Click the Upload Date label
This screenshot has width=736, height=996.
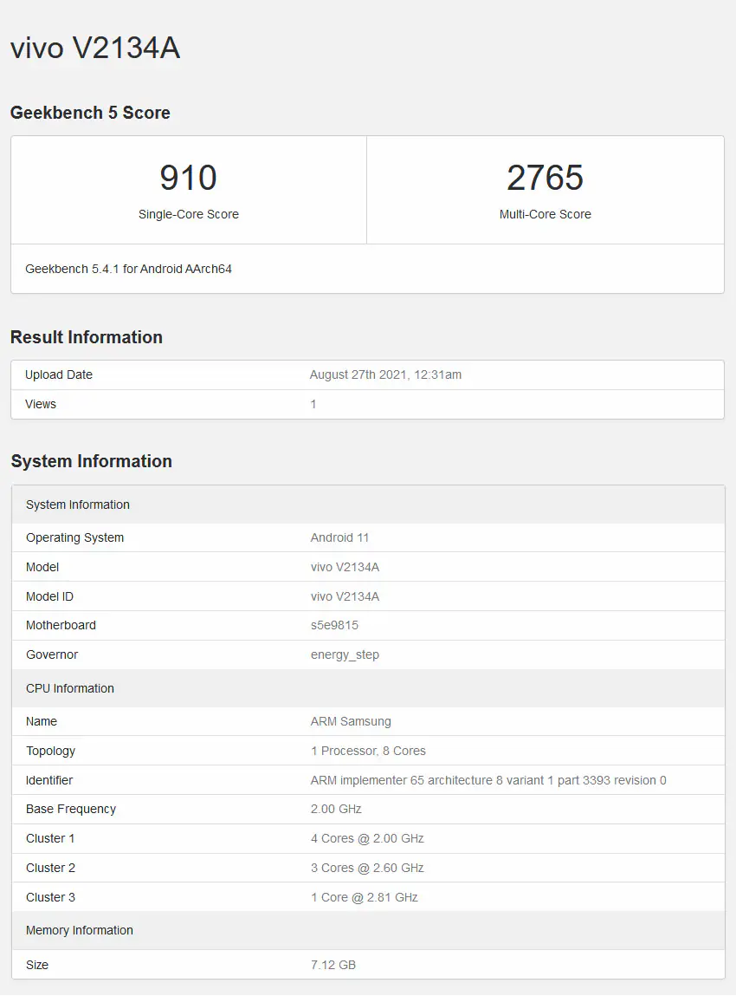point(58,374)
